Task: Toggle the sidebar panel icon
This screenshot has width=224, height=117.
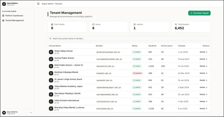Action: [38, 4]
